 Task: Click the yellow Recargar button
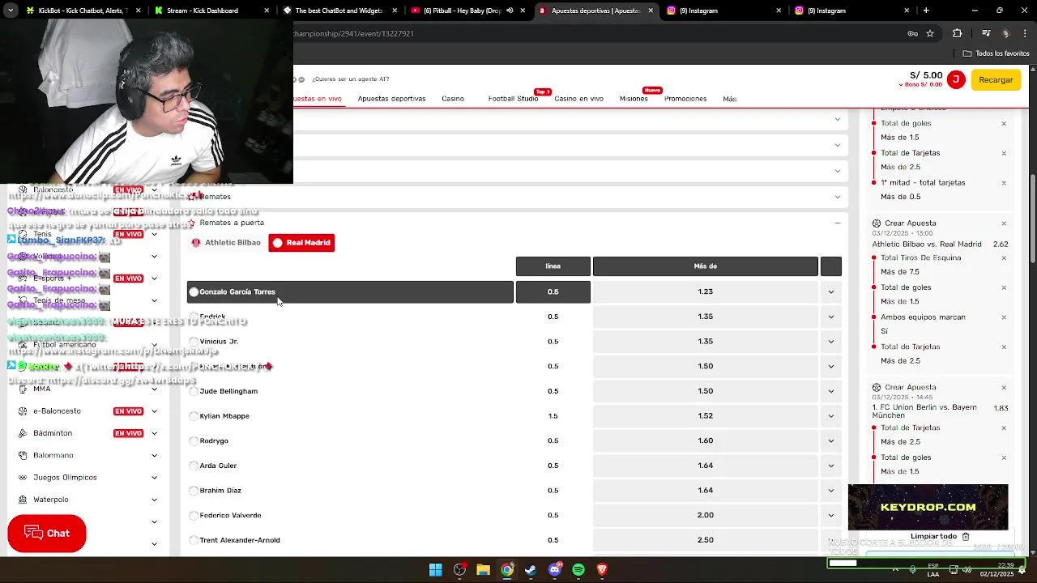pyautogui.click(x=996, y=79)
